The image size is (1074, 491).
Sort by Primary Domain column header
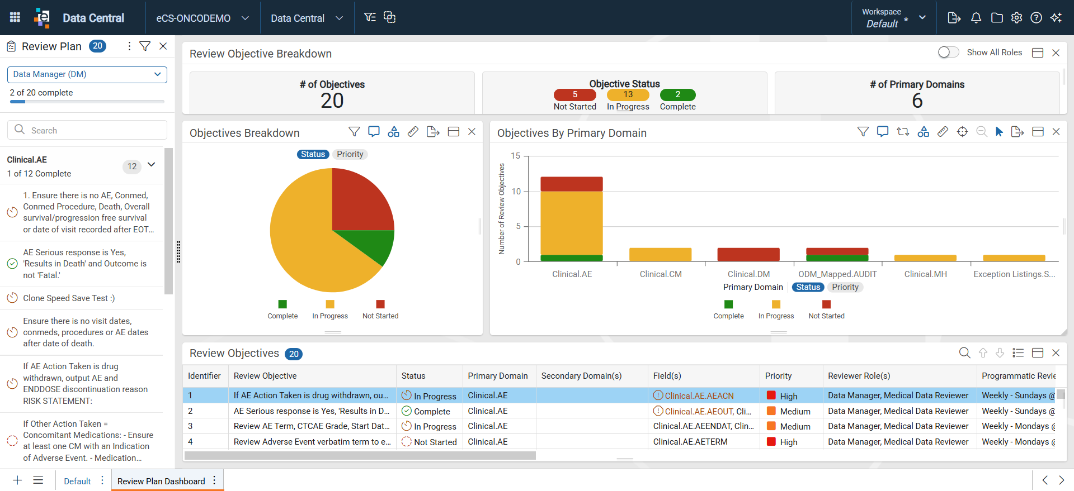498,376
